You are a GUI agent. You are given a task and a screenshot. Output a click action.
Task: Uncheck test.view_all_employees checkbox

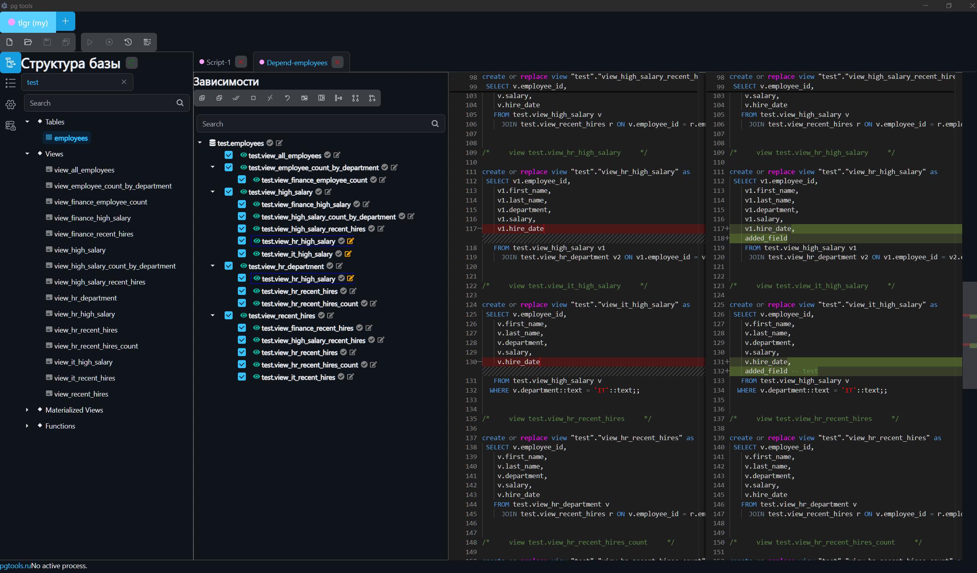229,155
